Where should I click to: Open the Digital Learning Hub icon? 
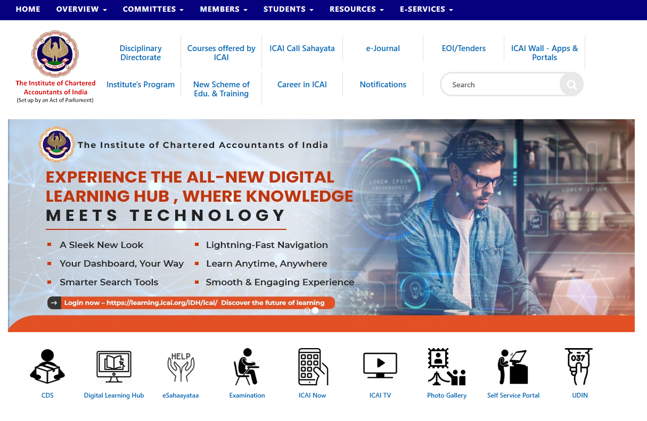coord(113,367)
